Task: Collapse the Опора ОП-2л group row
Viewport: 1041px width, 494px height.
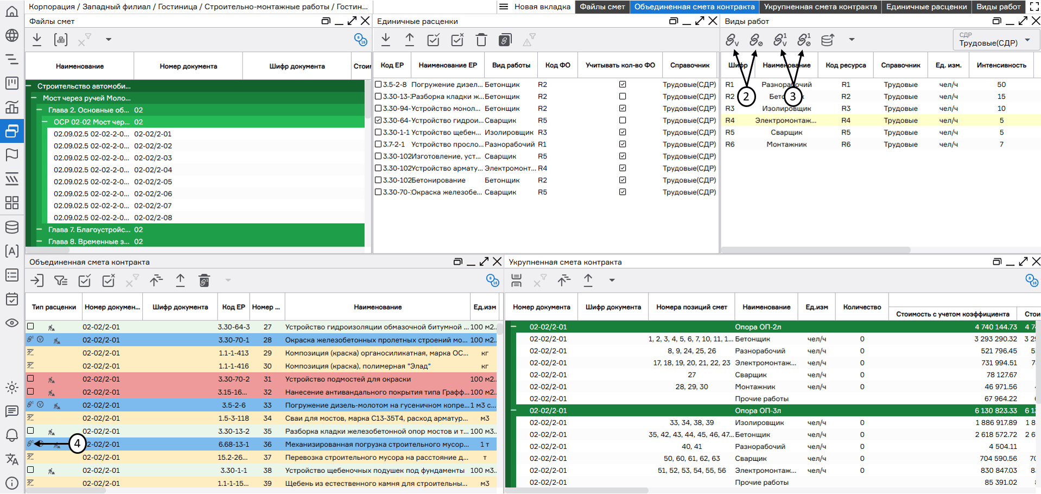Action: coord(513,327)
